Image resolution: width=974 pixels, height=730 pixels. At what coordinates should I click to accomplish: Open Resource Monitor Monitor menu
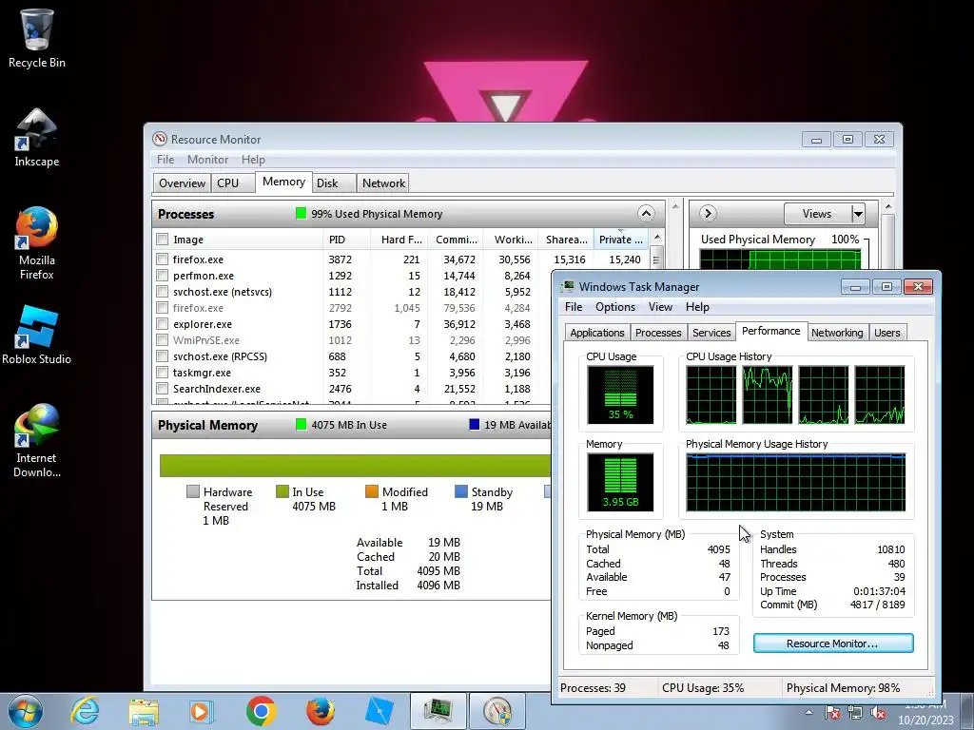208,160
